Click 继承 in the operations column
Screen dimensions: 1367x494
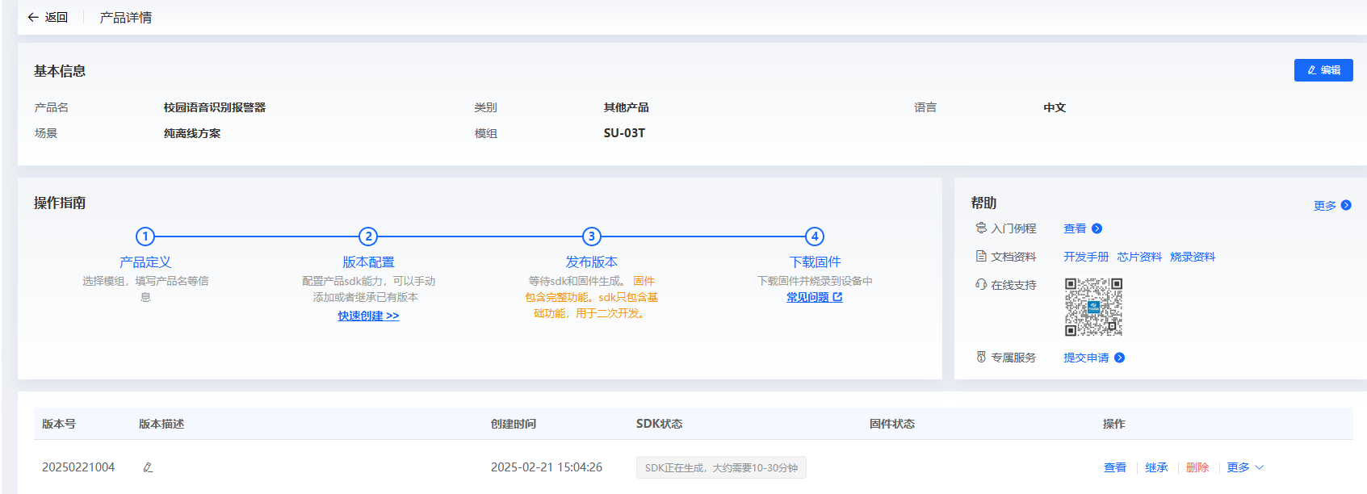(x=1156, y=467)
